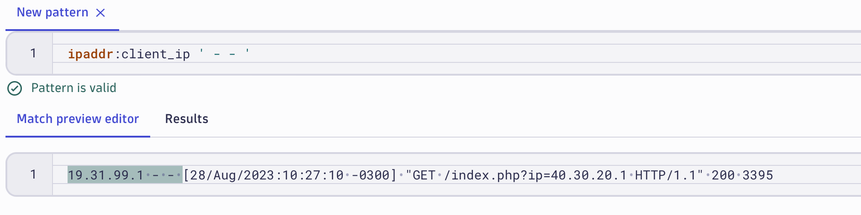Click the highlighted 19.31.99.1 match
Screen dimensions: 861x215
click(x=105, y=175)
